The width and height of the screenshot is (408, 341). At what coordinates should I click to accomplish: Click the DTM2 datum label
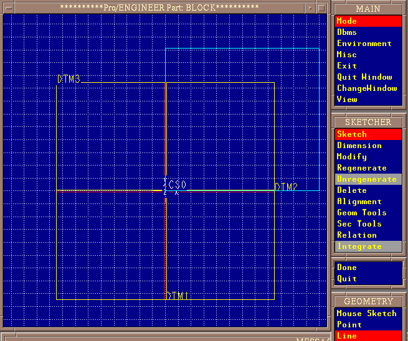(x=287, y=187)
